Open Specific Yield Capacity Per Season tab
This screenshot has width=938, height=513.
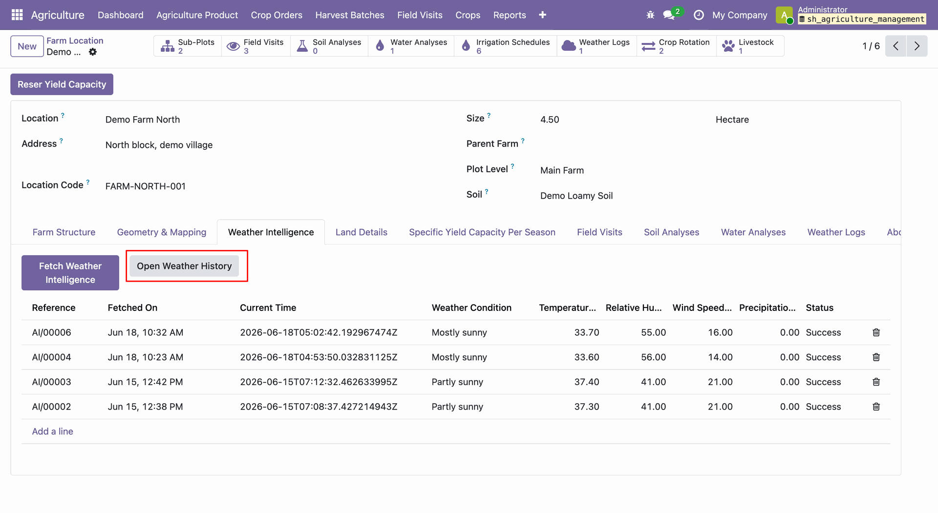[x=482, y=232]
